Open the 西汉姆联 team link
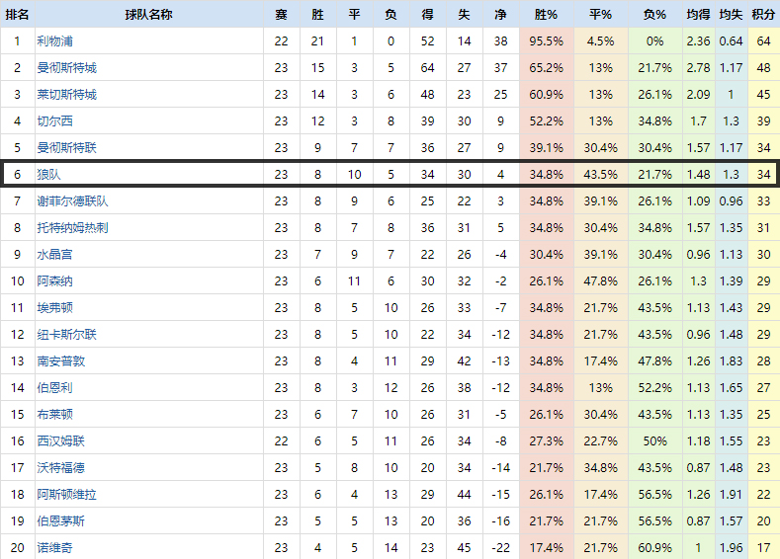780x559 pixels. tap(60, 441)
